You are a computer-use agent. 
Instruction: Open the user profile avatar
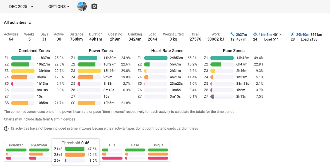(x=82, y=6)
